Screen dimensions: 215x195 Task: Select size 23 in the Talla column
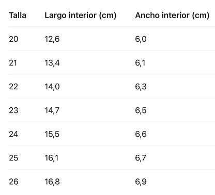pyautogui.click(x=13, y=110)
